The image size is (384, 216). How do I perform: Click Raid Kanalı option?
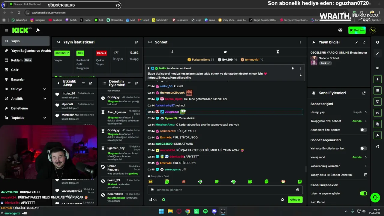[318, 202]
